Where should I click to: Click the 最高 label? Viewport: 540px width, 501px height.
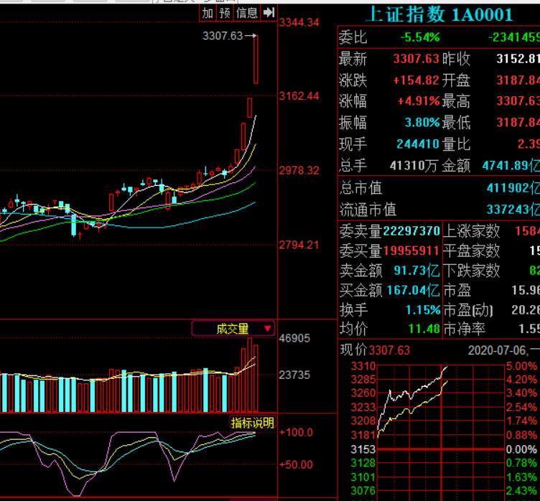[456, 102]
